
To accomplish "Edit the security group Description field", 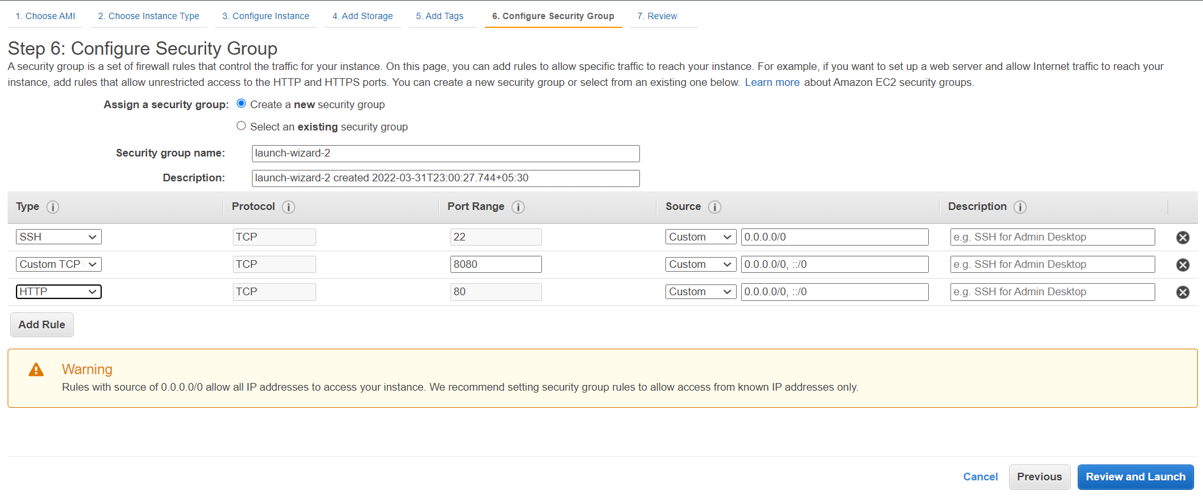I will tap(445, 178).
